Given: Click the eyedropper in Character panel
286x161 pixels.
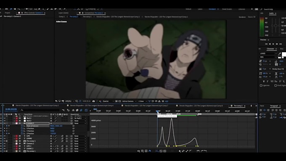Looking at the screenshot, I should pyautogui.click(x=280, y=53).
